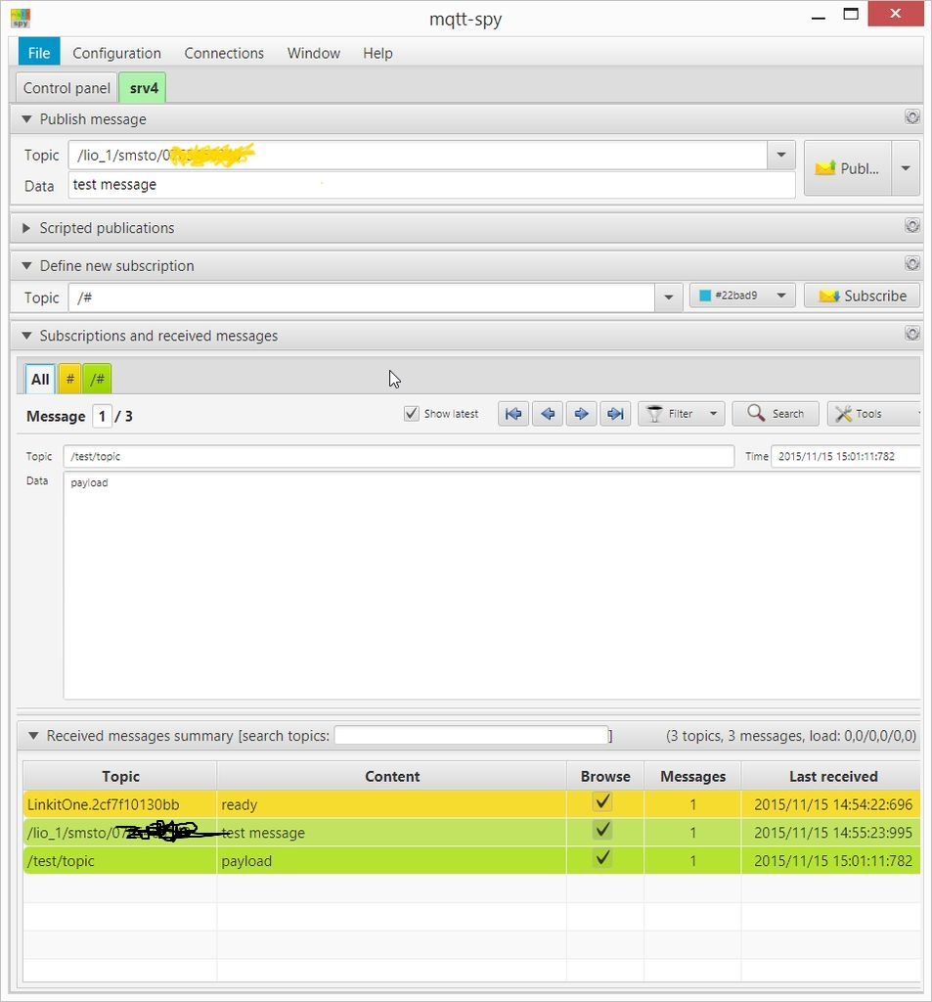The width and height of the screenshot is (932, 1002).
Task: Go to next message arrow button
Action: (581, 414)
